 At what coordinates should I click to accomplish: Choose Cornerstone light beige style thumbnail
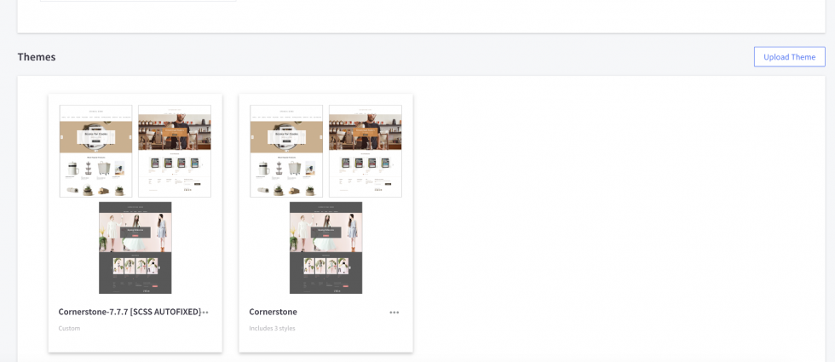pos(286,151)
